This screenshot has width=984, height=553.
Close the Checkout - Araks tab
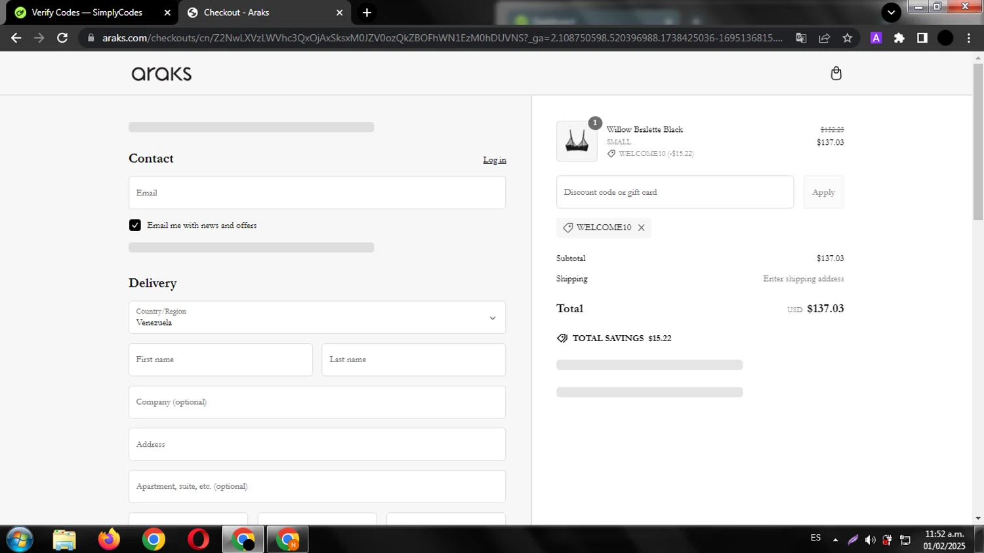pos(339,12)
